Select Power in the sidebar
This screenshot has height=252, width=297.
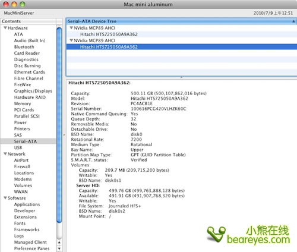[x=20, y=122]
